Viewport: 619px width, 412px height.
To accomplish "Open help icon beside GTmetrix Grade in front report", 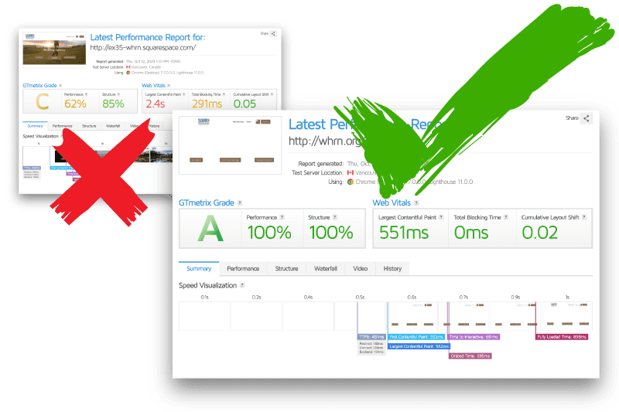I will click(x=240, y=203).
